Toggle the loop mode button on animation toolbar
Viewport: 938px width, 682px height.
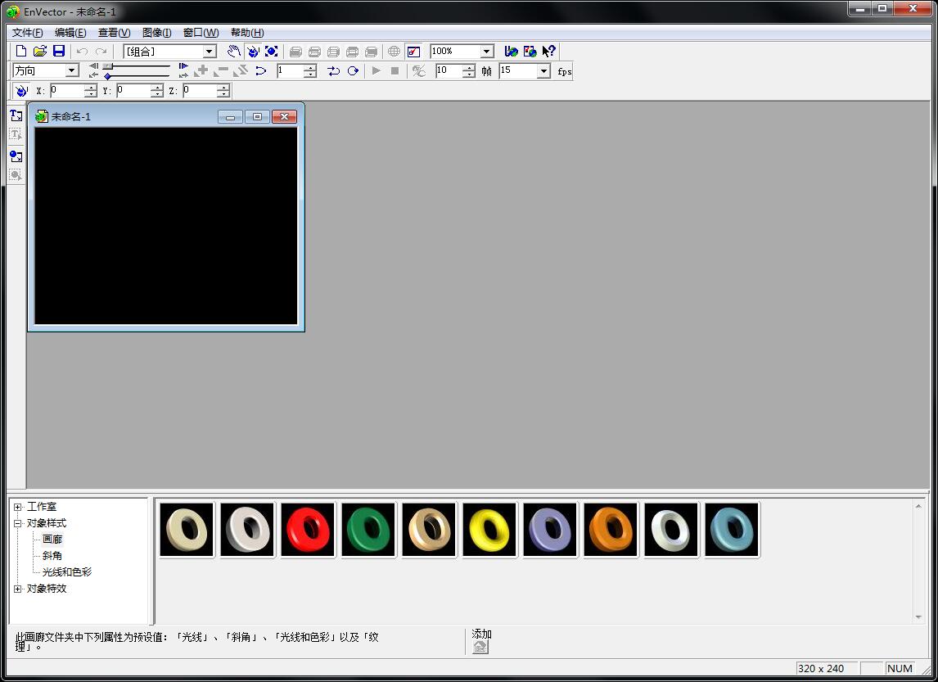[334, 71]
